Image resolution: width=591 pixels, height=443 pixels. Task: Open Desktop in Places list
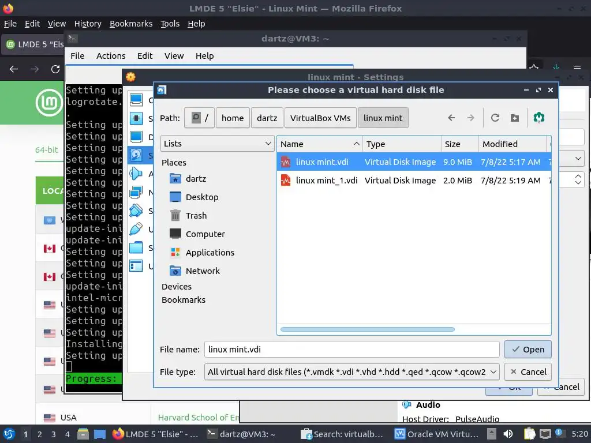(194, 197)
